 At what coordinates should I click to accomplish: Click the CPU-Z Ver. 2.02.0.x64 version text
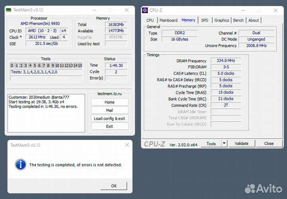pos(183,145)
